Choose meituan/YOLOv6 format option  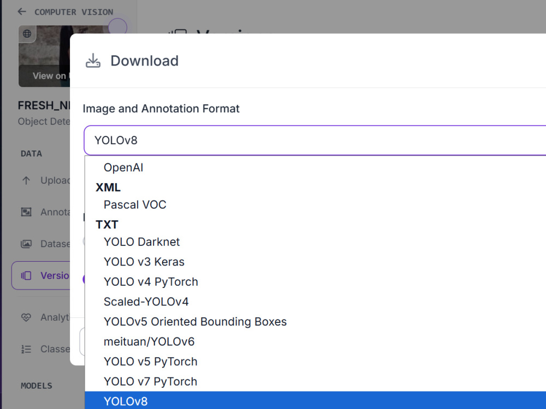[316, 341]
